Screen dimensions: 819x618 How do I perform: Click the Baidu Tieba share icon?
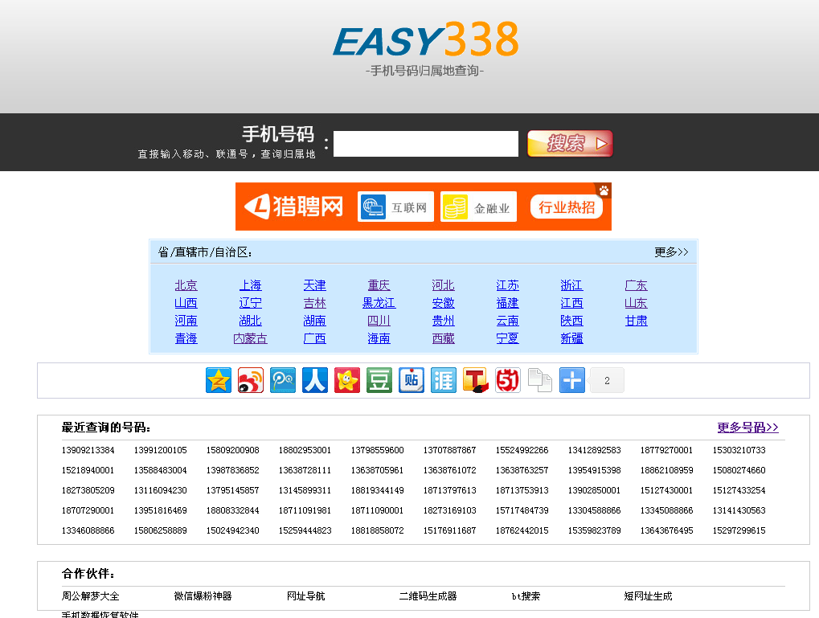pos(412,380)
